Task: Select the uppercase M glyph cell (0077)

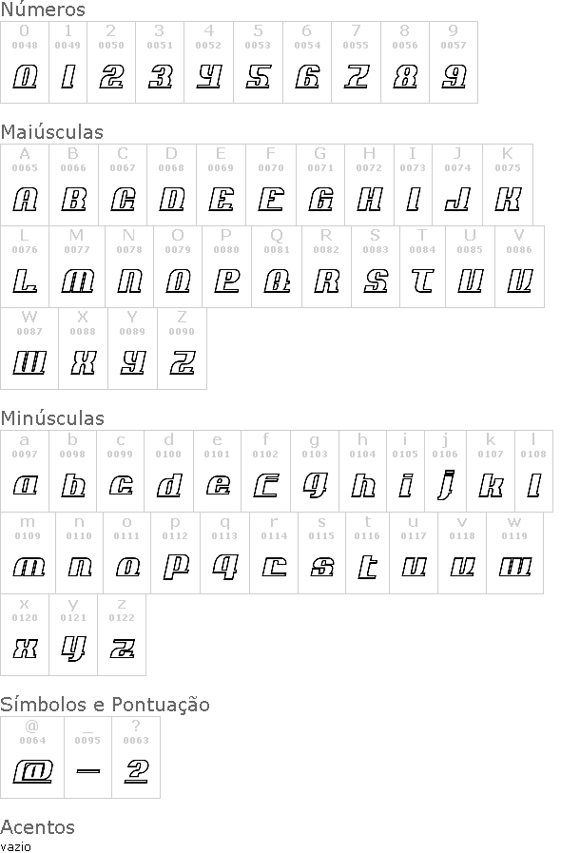Action: coord(77,266)
